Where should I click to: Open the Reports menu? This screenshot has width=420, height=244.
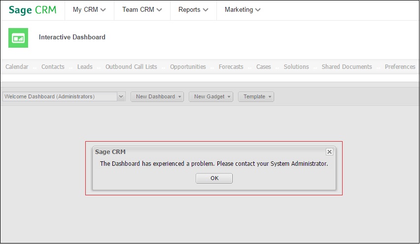[x=193, y=10]
